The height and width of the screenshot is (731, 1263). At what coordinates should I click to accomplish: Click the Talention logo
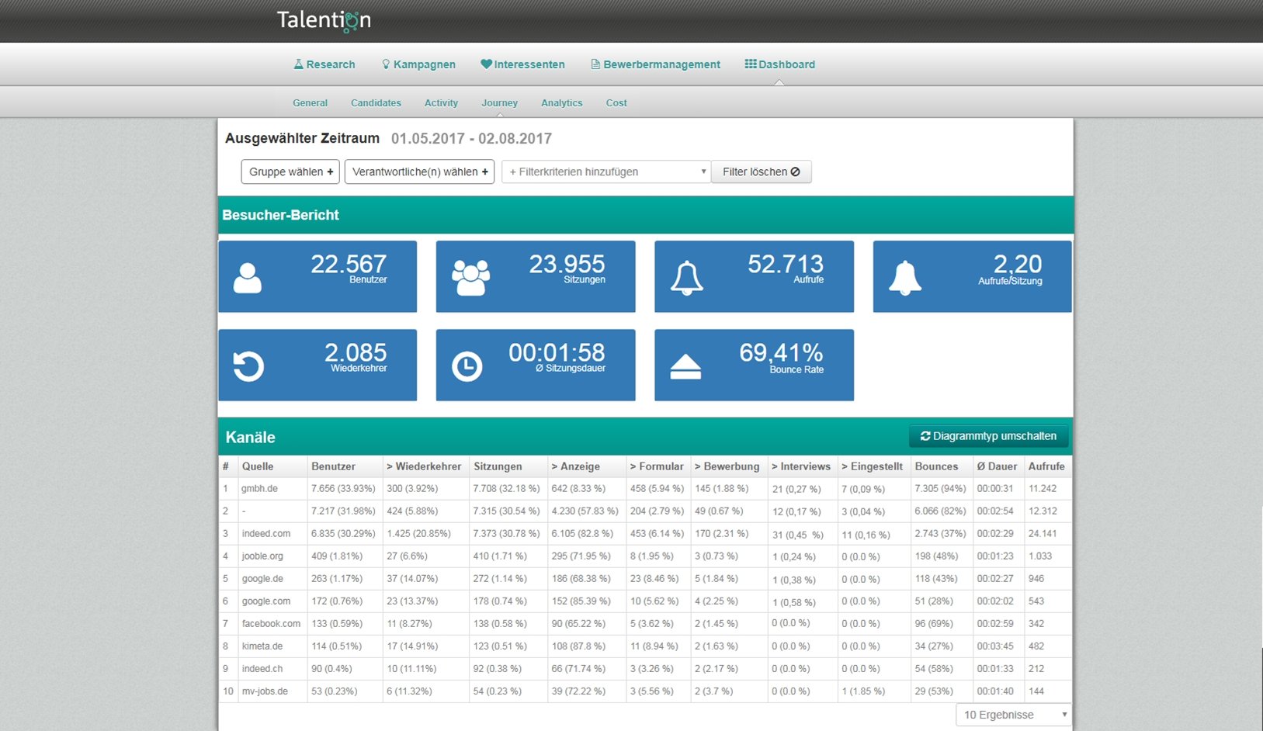tap(324, 20)
